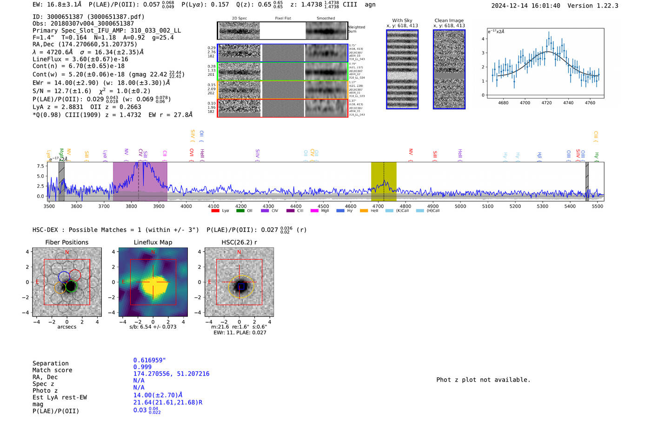Click the 'EW: 16.8±3.1Å' header value
651x443 pixels.
[57, 5]
